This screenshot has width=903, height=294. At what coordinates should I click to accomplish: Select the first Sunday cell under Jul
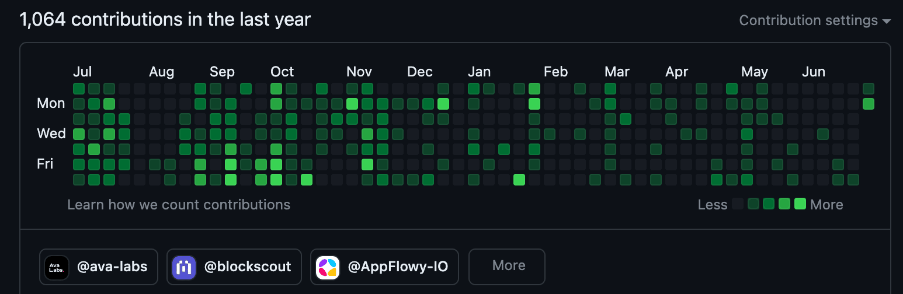(79, 89)
